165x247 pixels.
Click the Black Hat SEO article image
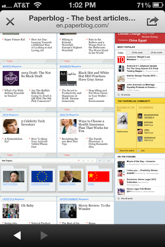point(68,78)
